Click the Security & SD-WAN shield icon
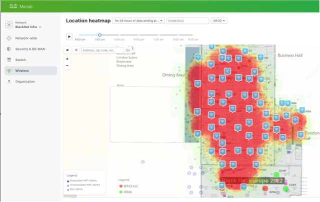This screenshot has height=202, width=320. click(9, 49)
